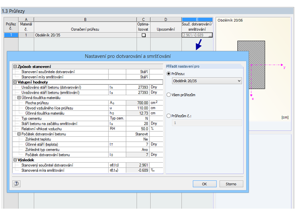Select column header A in the table
This screenshot has height=216, width=295.
(26, 19)
